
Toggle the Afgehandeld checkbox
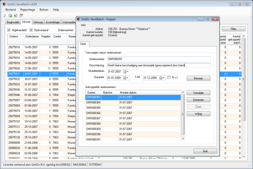coord(9,30)
